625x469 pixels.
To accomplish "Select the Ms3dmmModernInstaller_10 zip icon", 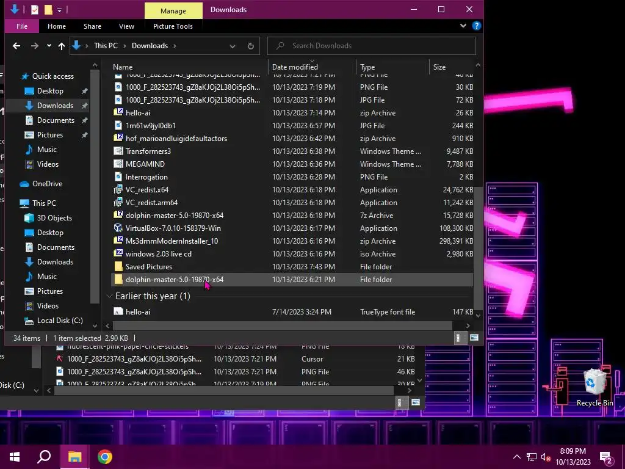I will 118,241.
